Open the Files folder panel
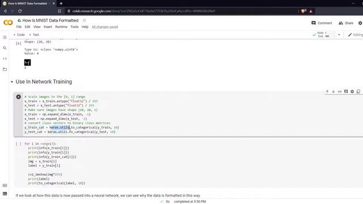363x204 pixels. (5, 69)
